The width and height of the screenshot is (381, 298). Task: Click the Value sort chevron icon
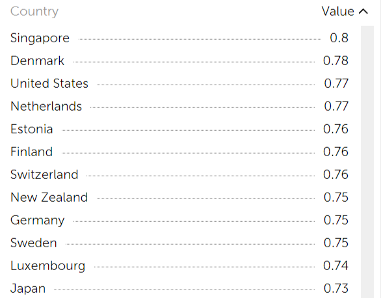[363, 11]
